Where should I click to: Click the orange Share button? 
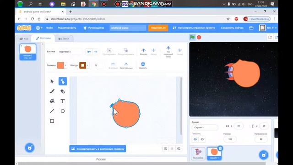(158, 28)
